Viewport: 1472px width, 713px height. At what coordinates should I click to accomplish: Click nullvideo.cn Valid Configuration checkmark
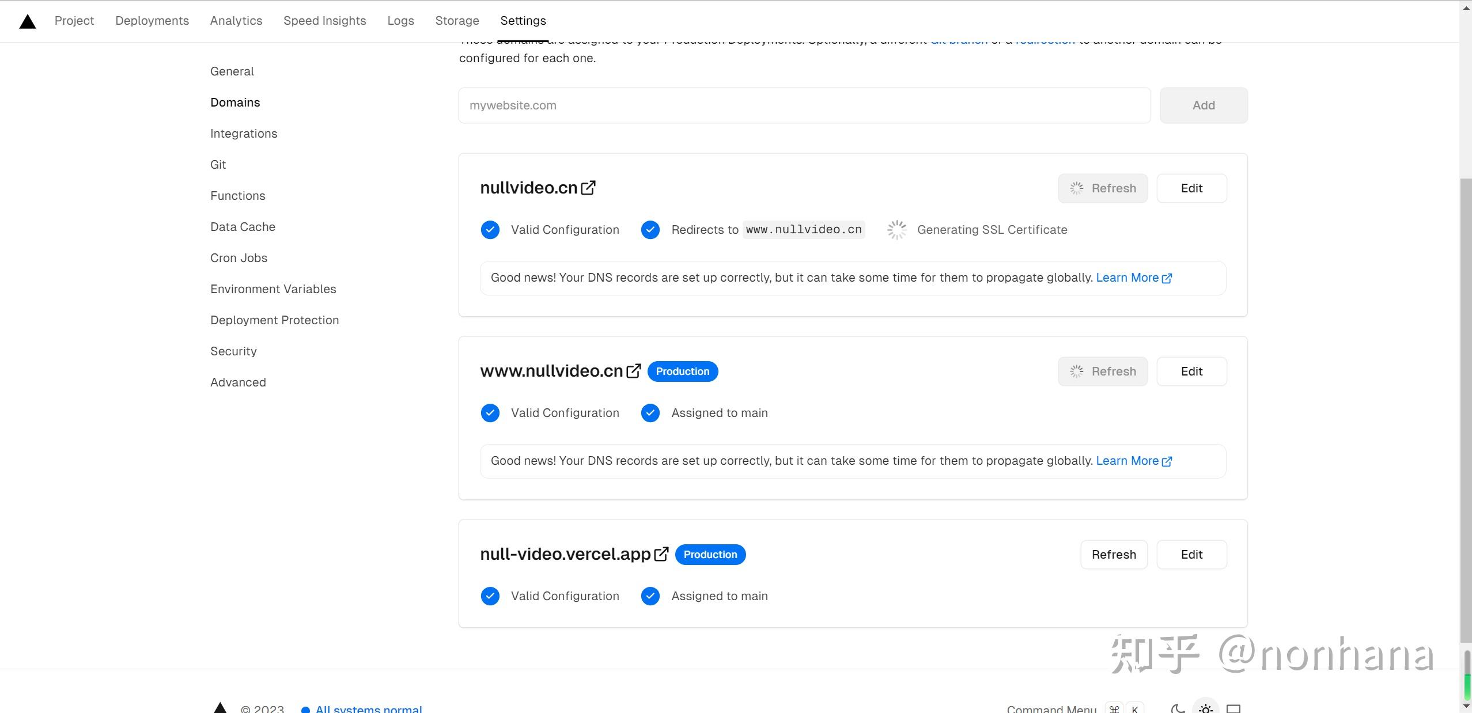(490, 230)
